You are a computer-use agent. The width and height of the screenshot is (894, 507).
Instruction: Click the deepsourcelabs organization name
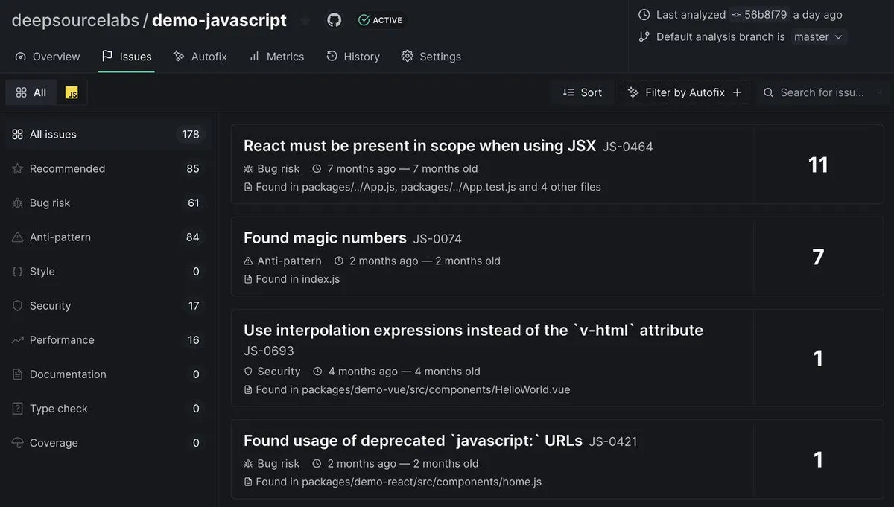point(75,20)
